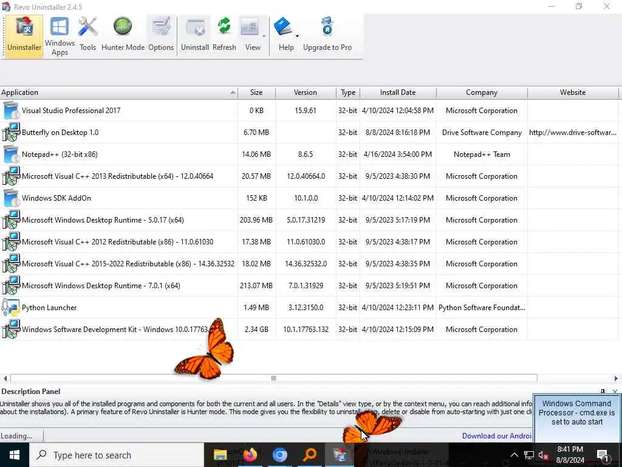Select the Uninstaller toolbar button
Screen dimensions: 622x467
pyautogui.click(x=24, y=36)
